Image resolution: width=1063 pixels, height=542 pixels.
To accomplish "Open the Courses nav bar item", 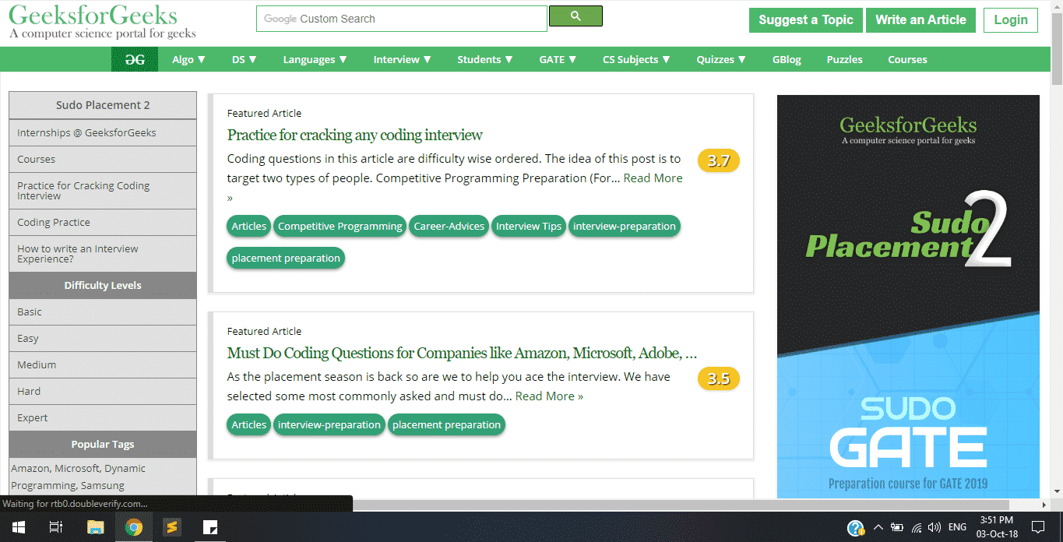I will tap(907, 59).
